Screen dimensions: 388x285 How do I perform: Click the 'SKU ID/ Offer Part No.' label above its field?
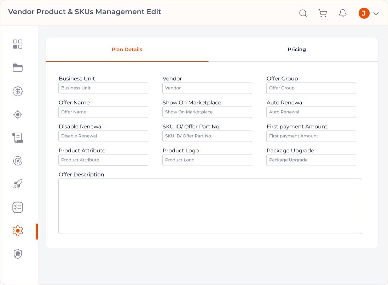click(x=191, y=126)
